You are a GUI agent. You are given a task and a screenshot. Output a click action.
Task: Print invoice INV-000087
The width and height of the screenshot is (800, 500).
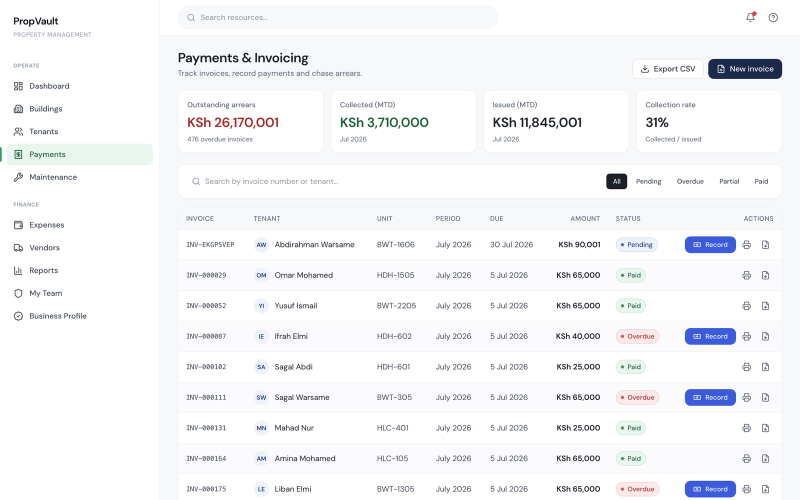[746, 336]
